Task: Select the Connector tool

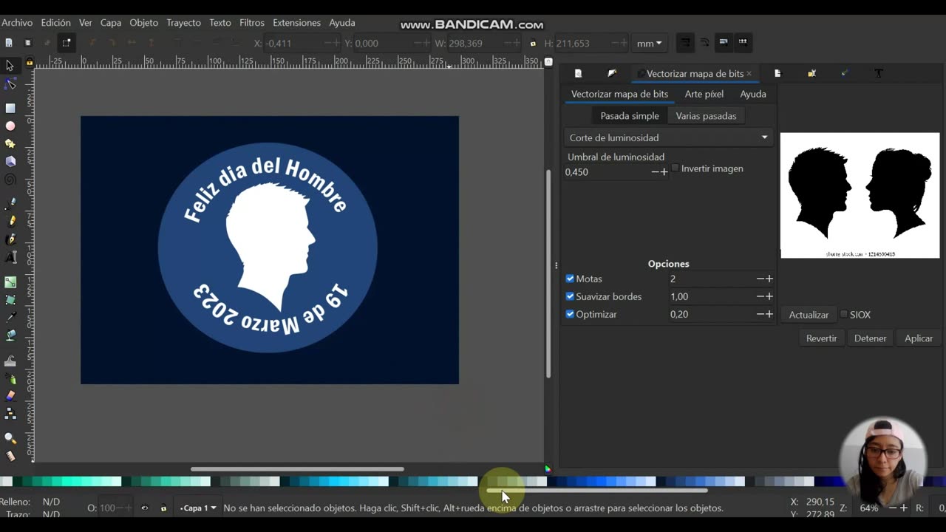Action: (x=10, y=414)
